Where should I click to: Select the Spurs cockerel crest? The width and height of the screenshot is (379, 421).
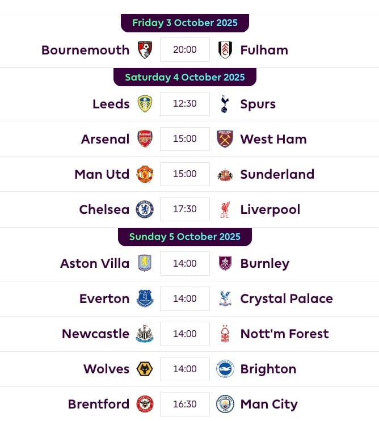click(225, 104)
